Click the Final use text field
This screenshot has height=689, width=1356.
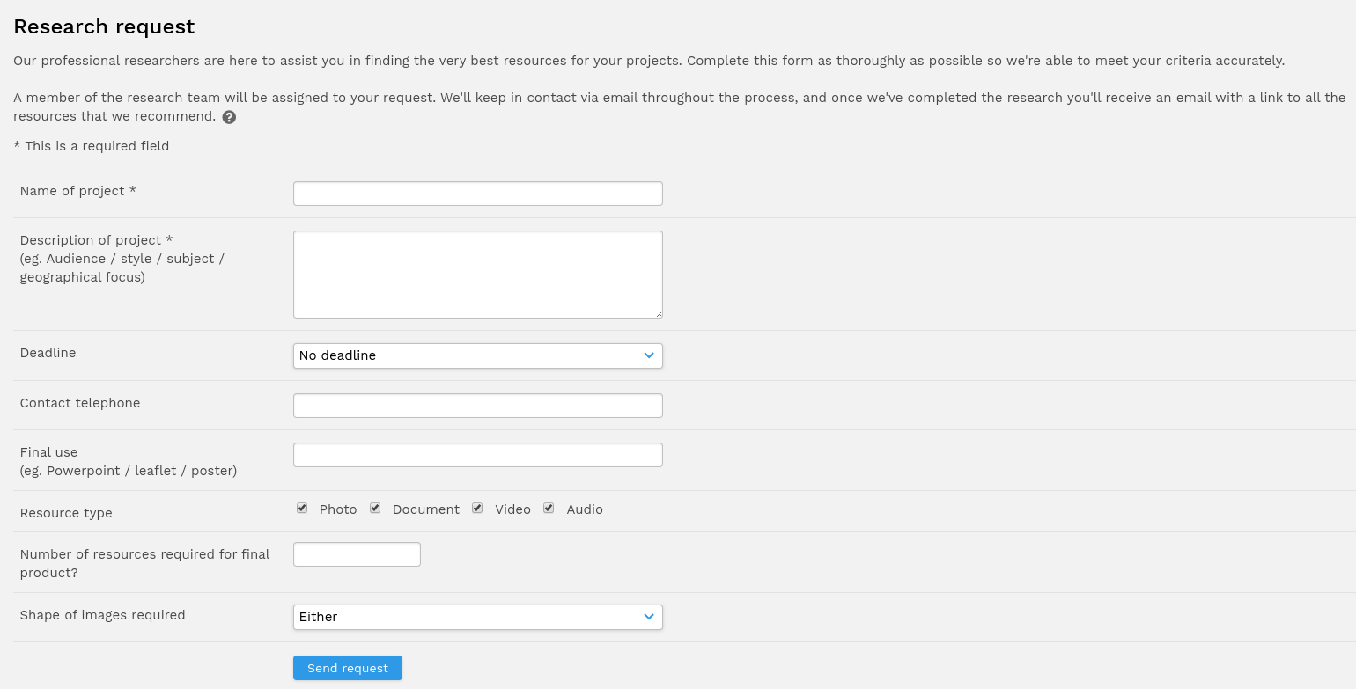click(x=477, y=455)
